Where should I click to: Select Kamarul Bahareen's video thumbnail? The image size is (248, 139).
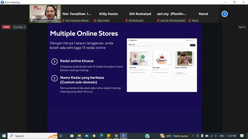(x=45, y=14)
